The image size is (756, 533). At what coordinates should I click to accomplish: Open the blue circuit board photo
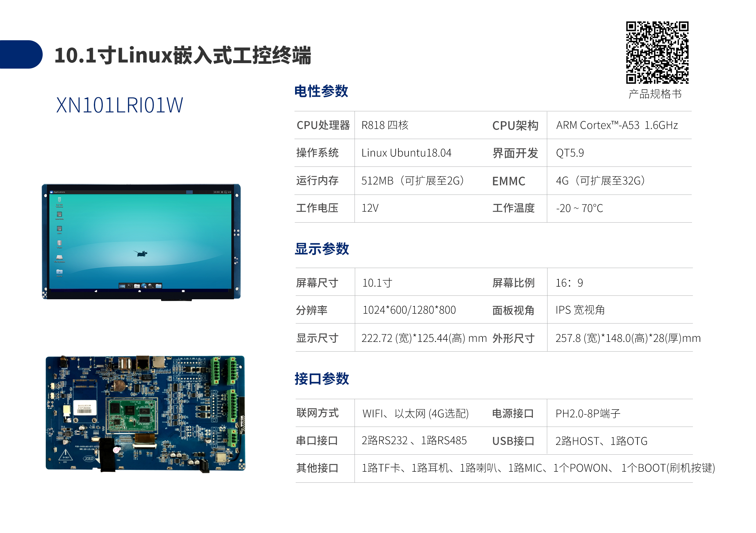click(x=145, y=414)
